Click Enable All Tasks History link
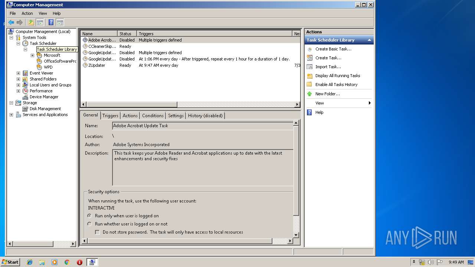The height and width of the screenshot is (267, 475). click(x=337, y=85)
